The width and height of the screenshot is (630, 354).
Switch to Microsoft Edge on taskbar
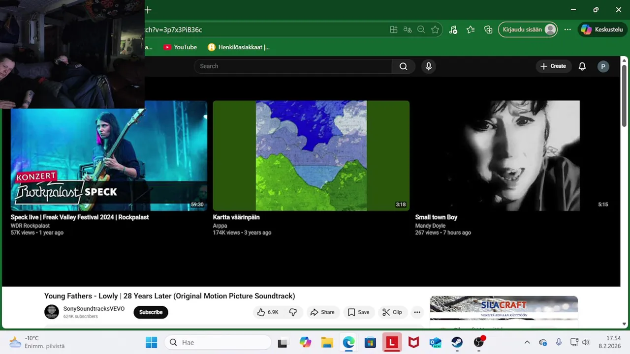[x=348, y=342]
